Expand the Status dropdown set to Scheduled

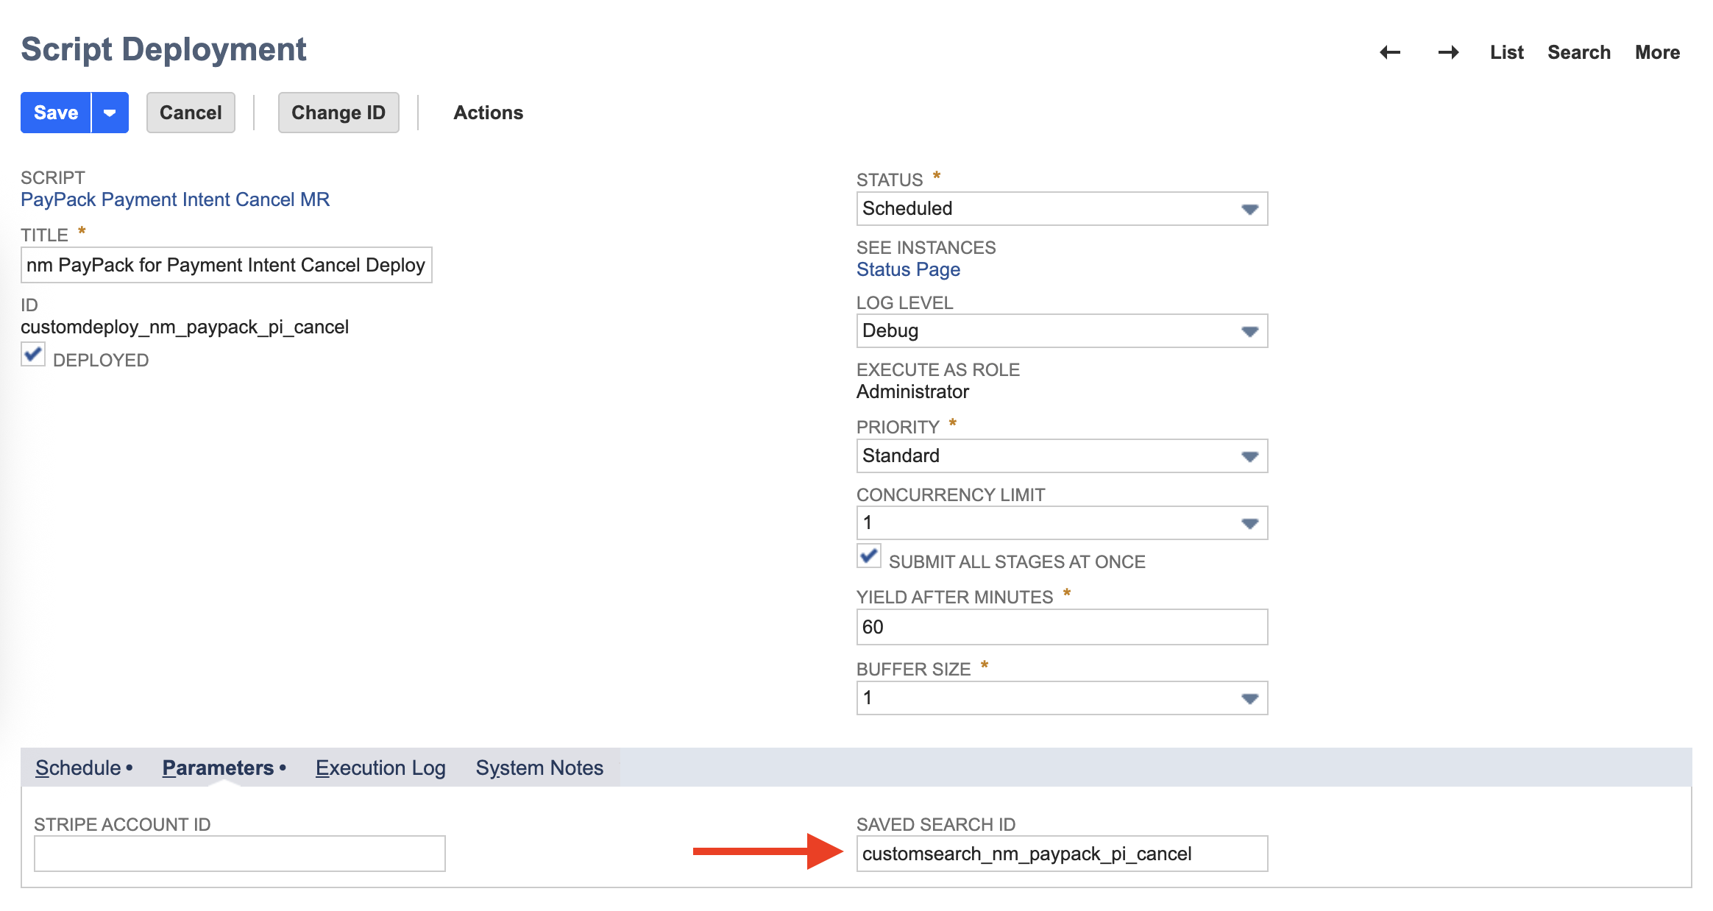click(x=1062, y=209)
